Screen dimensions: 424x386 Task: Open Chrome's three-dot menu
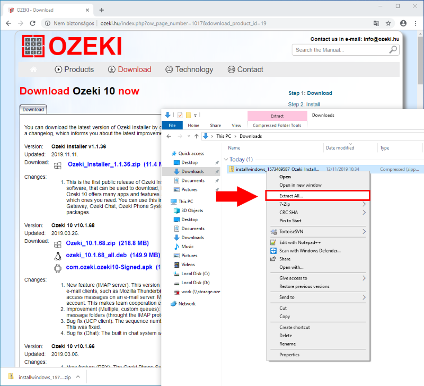pyautogui.click(x=416, y=23)
